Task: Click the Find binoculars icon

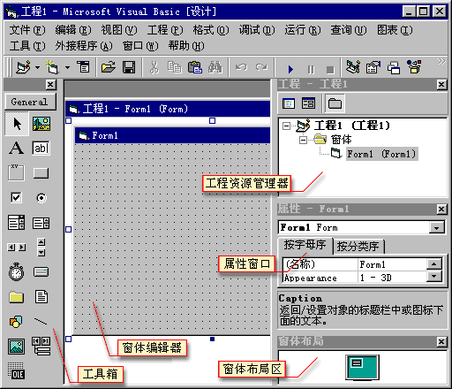Action: pos(215,67)
